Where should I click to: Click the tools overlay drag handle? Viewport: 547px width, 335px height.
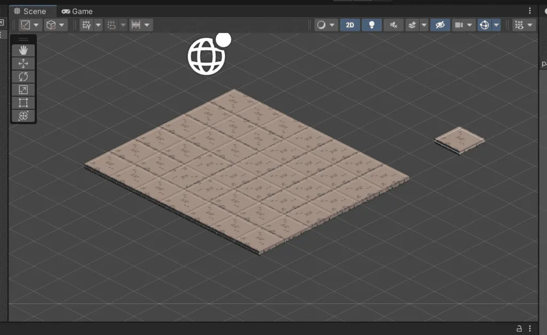pyautogui.click(x=24, y=39)
